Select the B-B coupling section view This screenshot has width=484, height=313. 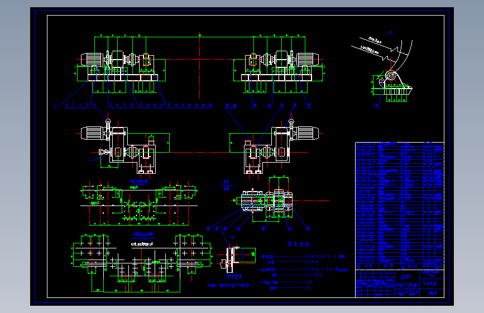[267, 202]
